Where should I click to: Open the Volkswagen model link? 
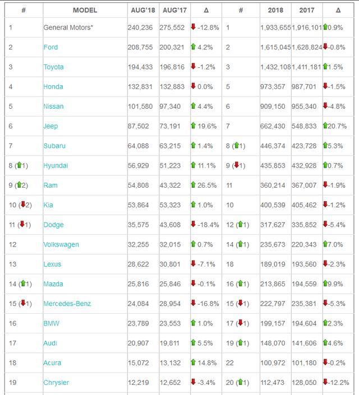pyautogui.click(x=61, y=244)
